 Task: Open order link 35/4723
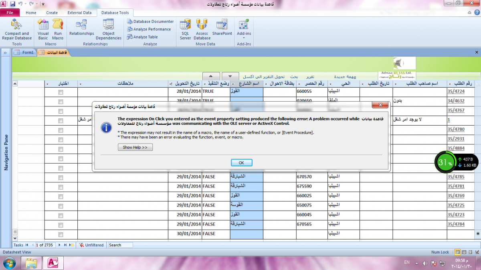point(456,215)
